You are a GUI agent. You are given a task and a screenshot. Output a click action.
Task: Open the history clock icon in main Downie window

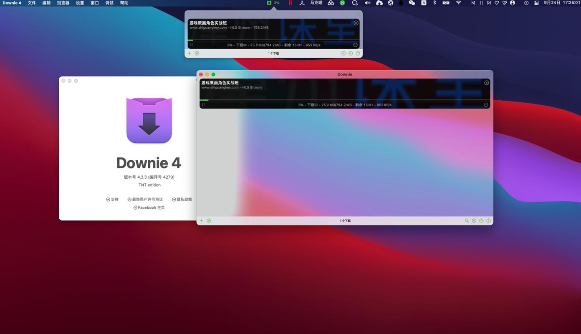pyautogui.click(x=481, y=220)
